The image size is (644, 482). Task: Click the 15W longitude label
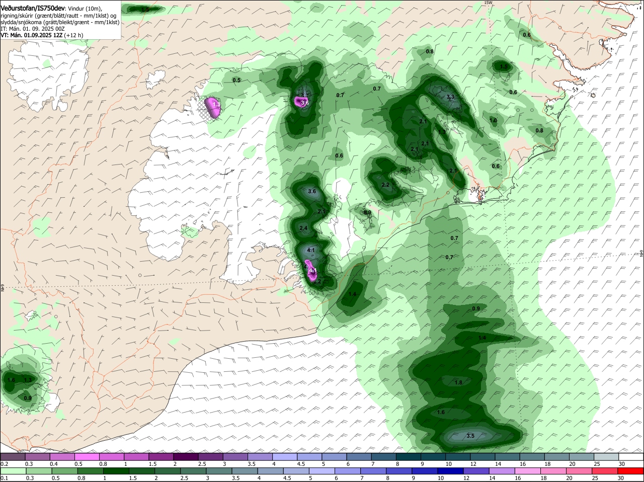pyautogui.click(x=488, y=3)
